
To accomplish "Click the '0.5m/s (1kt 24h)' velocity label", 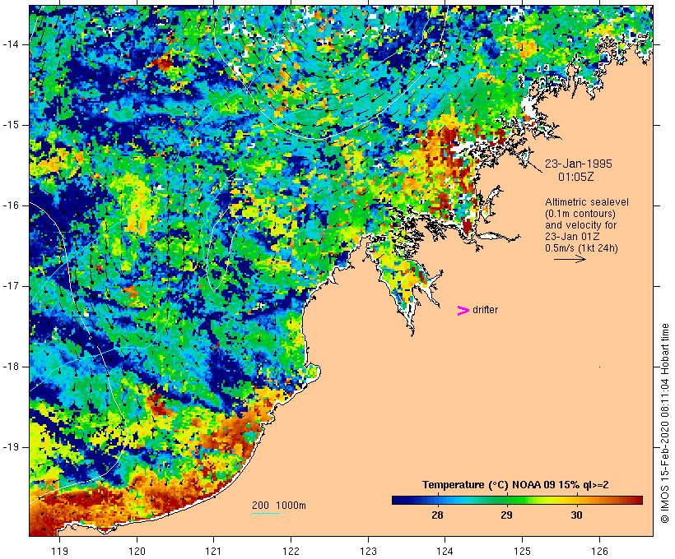I will (x=581, y=248).
